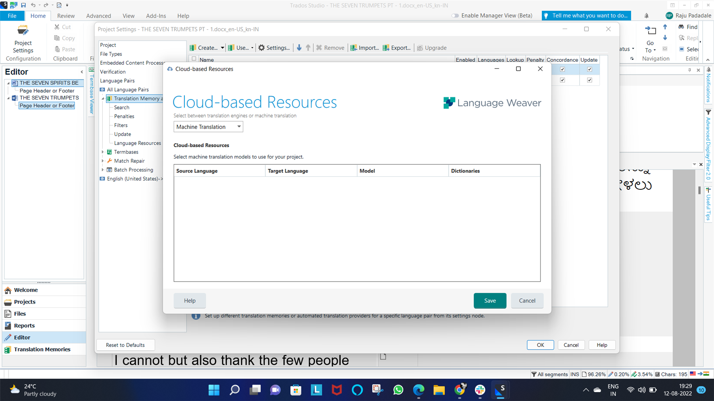Open Translation Memories view in the sidebar

click(x=42, y=349)
